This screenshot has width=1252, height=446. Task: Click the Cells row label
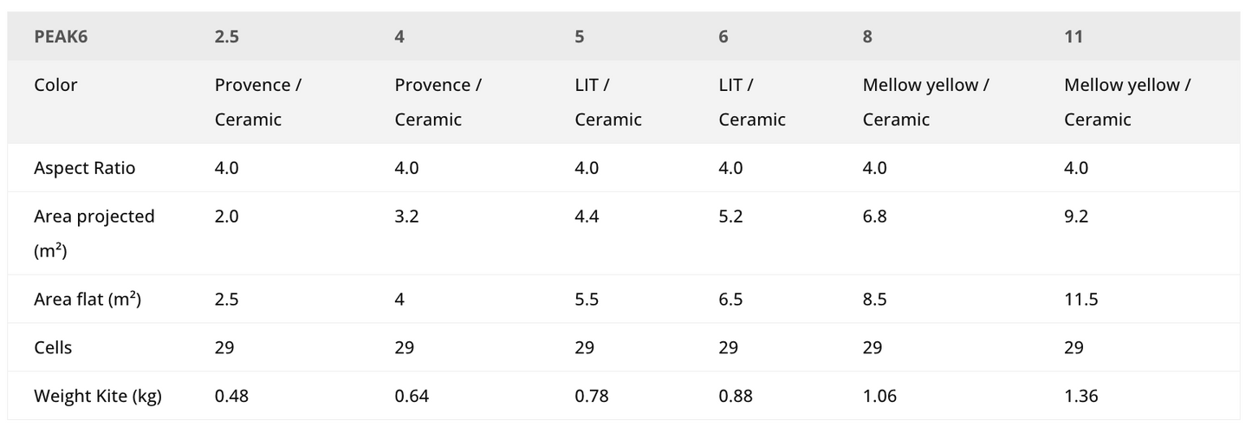(x=53, y=348)
